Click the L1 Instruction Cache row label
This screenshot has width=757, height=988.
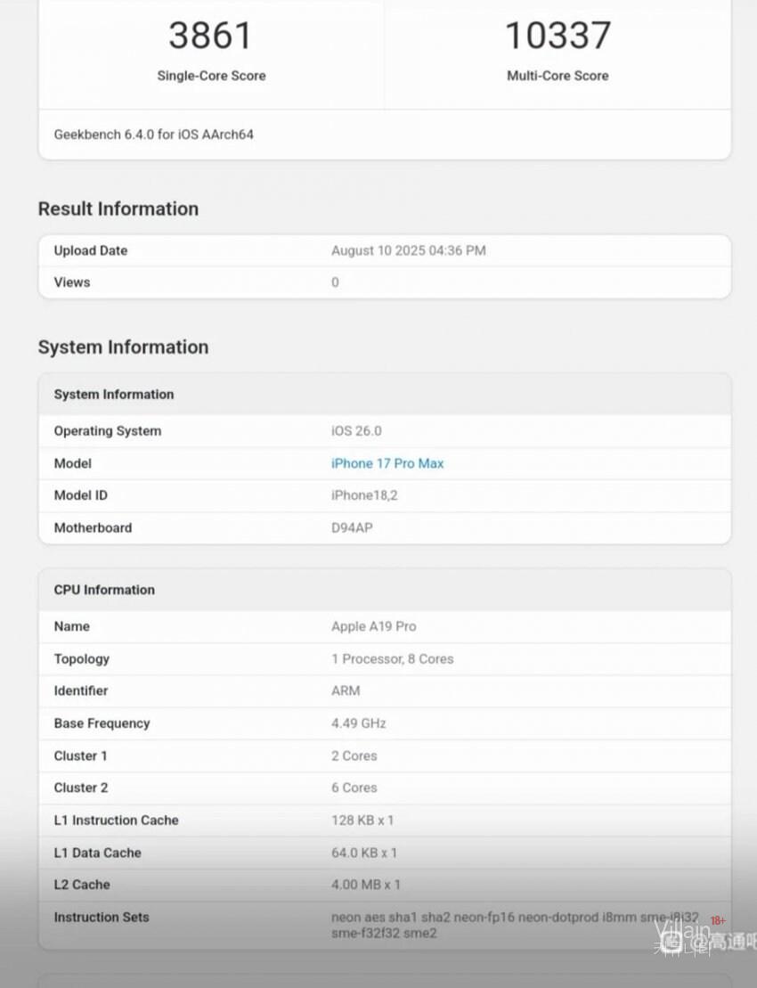pyautogui.click(x=116, y=821)
